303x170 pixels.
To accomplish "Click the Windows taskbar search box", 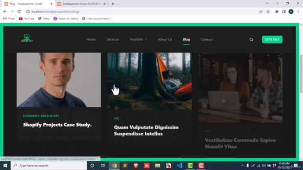I will tap(49, 166).
